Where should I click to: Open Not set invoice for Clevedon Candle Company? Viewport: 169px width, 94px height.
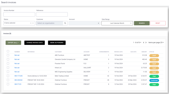[x=17, y=59]
